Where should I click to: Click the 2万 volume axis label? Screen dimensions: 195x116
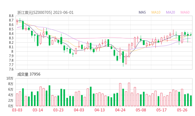pyautogui.click(x=11, y=100)
